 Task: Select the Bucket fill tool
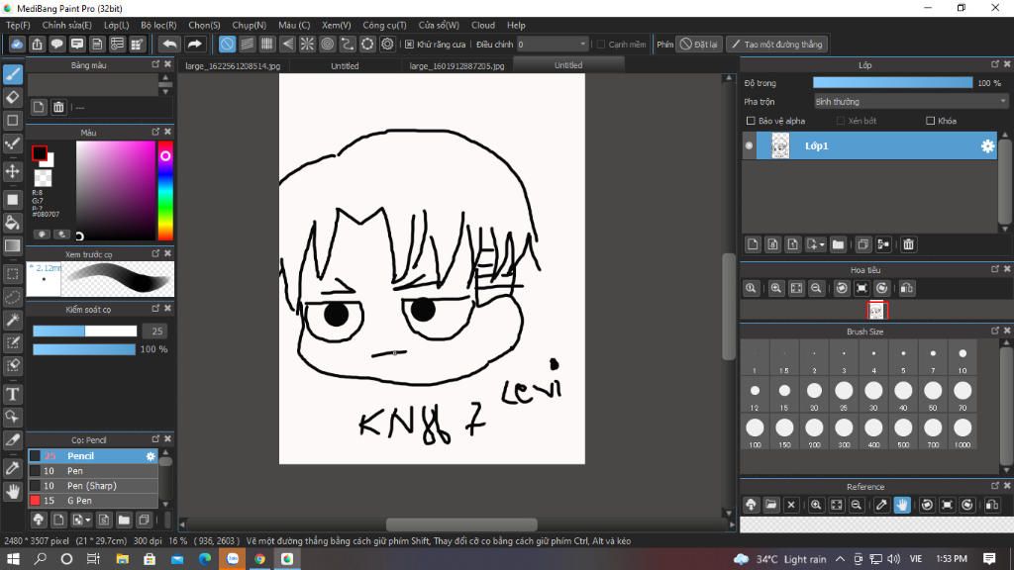pyautogui.click(x=12, y=223)
